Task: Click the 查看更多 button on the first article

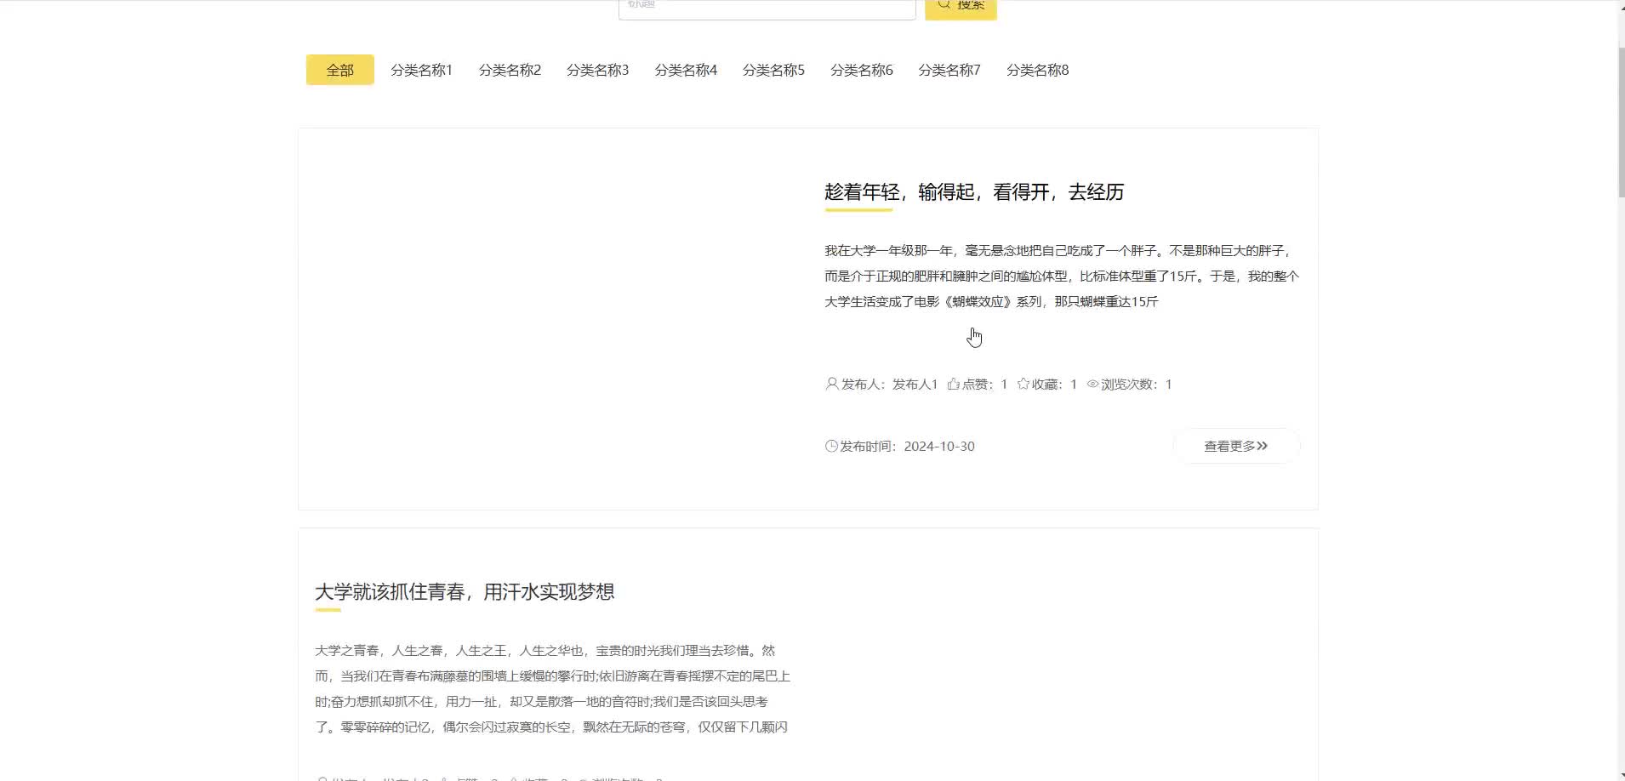Action: (x=1236, y=446)
